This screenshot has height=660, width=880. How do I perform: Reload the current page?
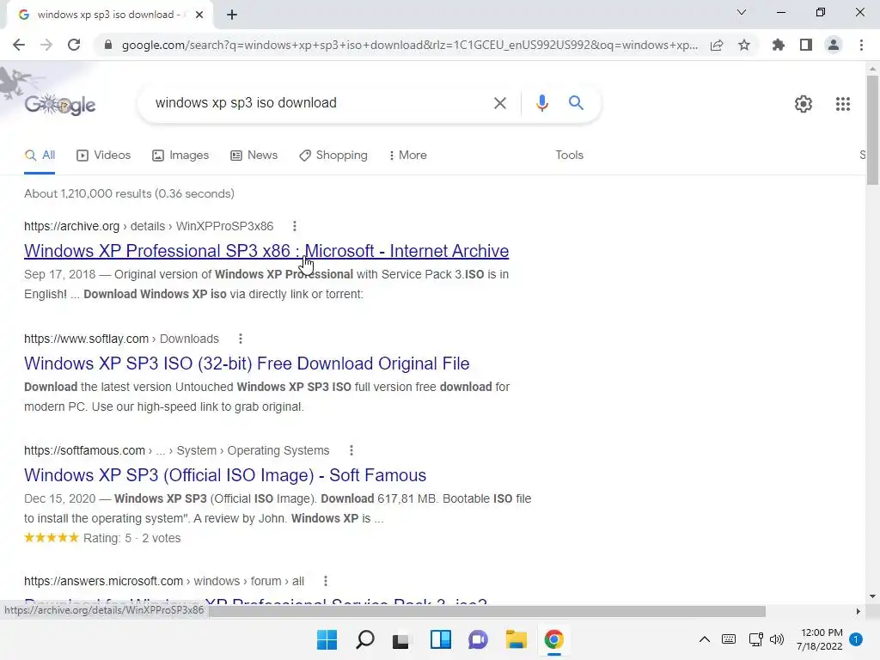click(x=74, y=45)
